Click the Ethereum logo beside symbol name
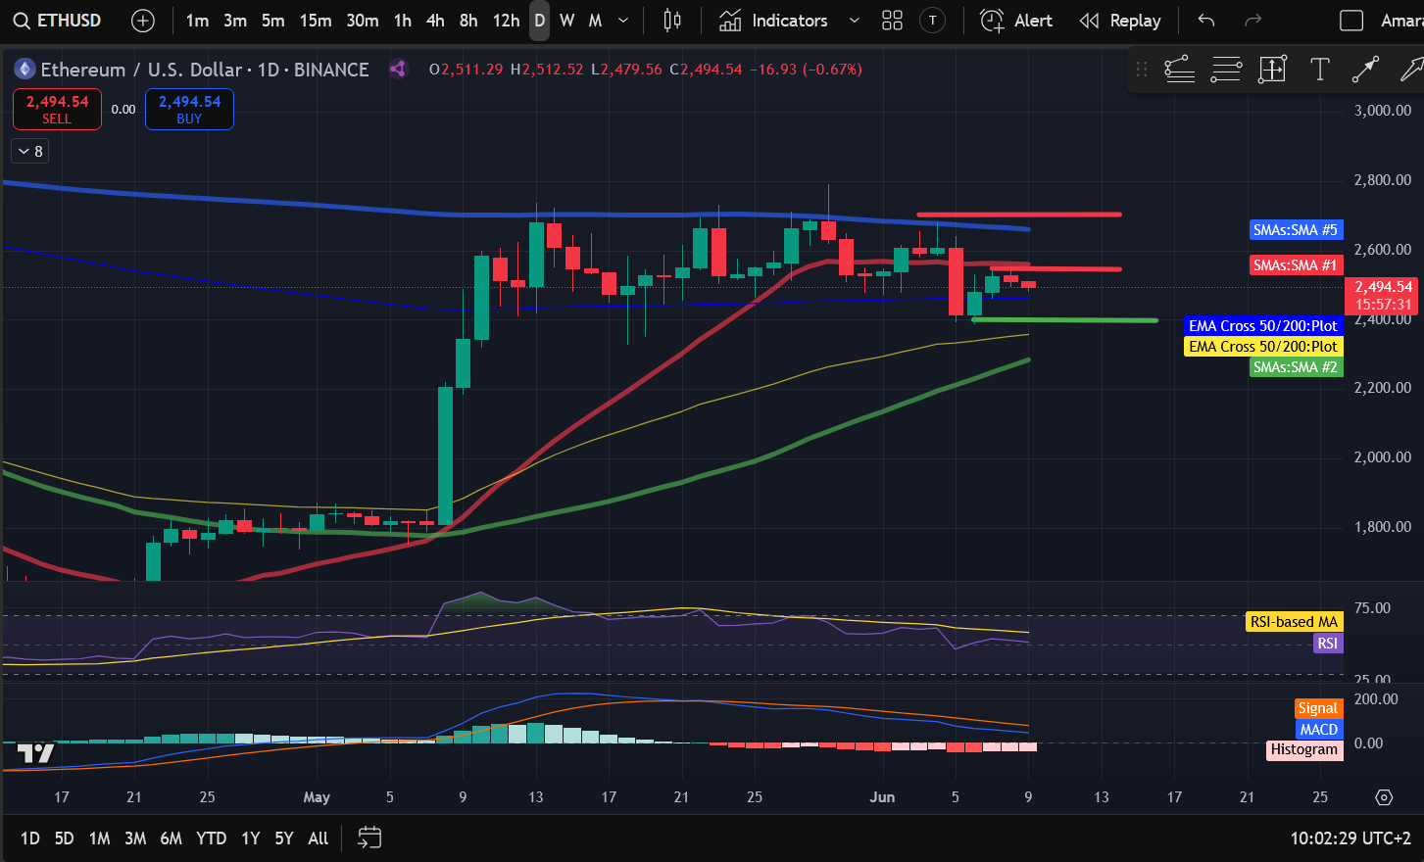Image resolution: width=1424 pixels, height=862 pixels. tap(24, 70)
